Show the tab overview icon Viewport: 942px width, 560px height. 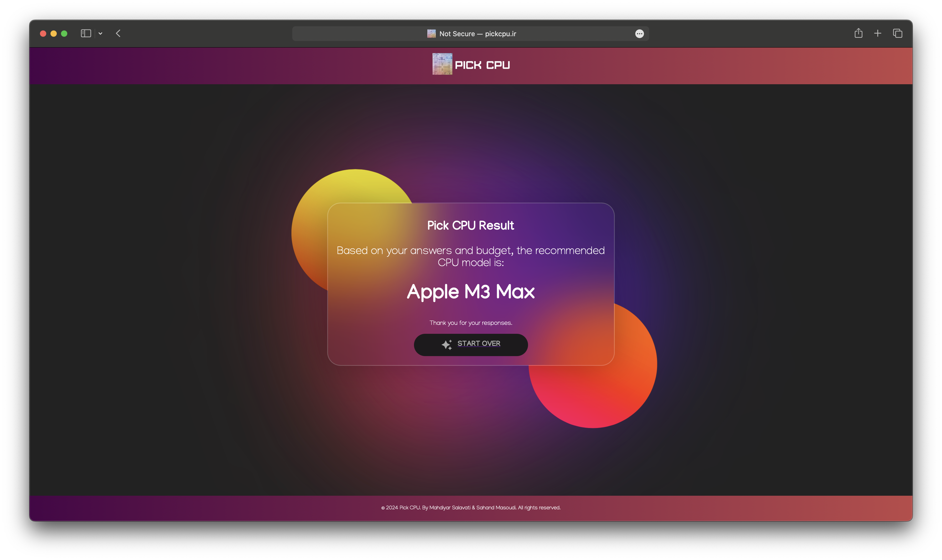[897, 34]
